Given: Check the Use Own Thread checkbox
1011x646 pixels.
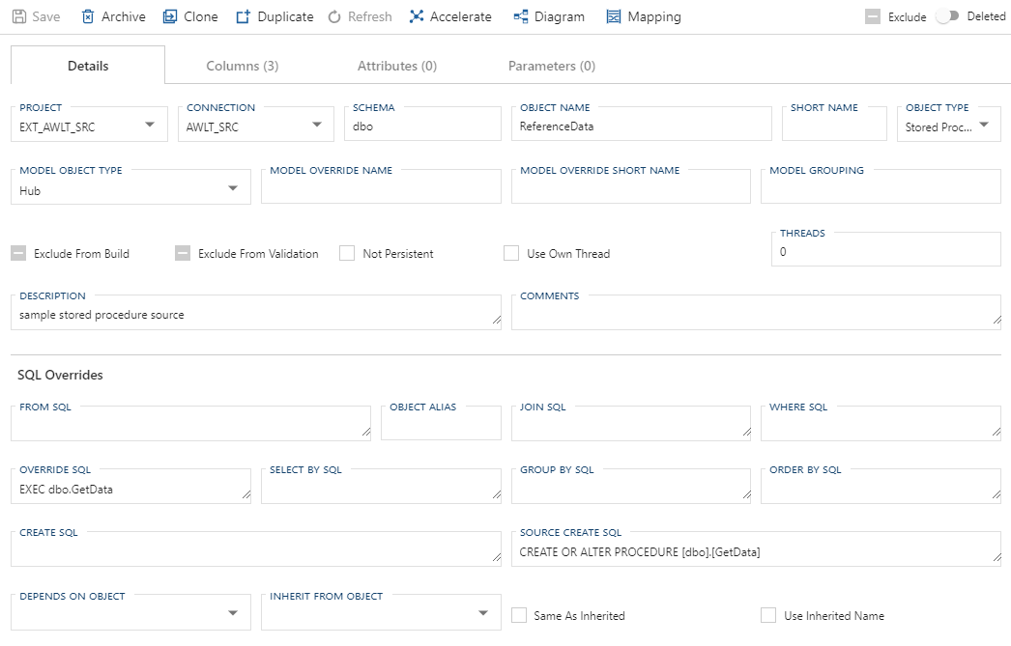Looking at the screenshot, I should (x=511, y=253).
